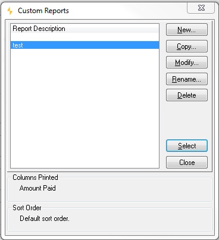Click the Amount Paid column text

[37, 188]
